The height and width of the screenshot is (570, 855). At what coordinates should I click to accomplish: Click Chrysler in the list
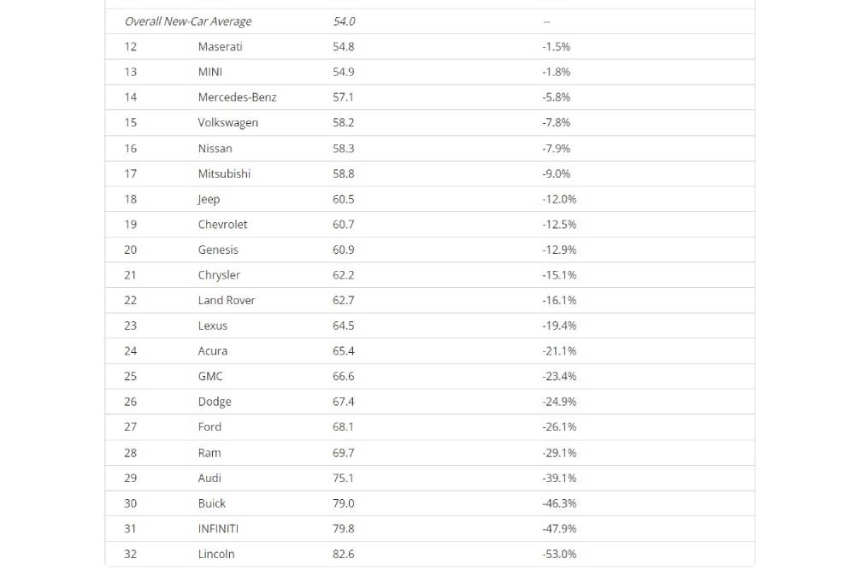coord(219,275)
